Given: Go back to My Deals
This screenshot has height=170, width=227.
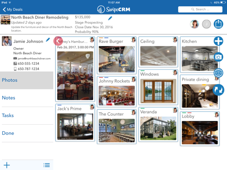Looking at the screenshot, I should tap(13, 9).
